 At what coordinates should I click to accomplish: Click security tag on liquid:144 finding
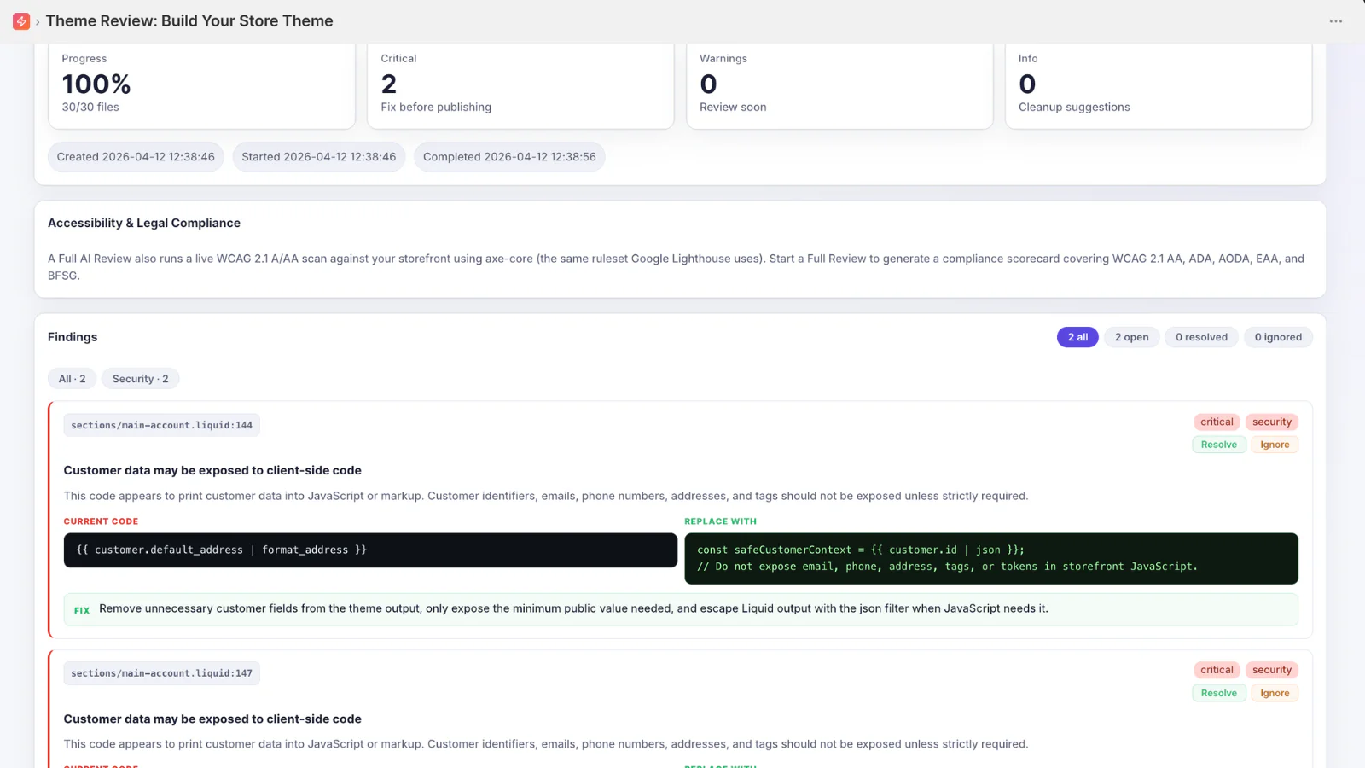pyautogui.click(x=1272, y=422)
